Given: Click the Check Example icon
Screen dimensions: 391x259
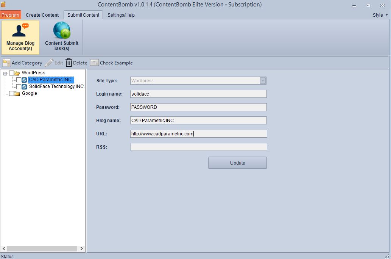Looking at the screenshot, I should pyautogui.click(x=94, y=63).
